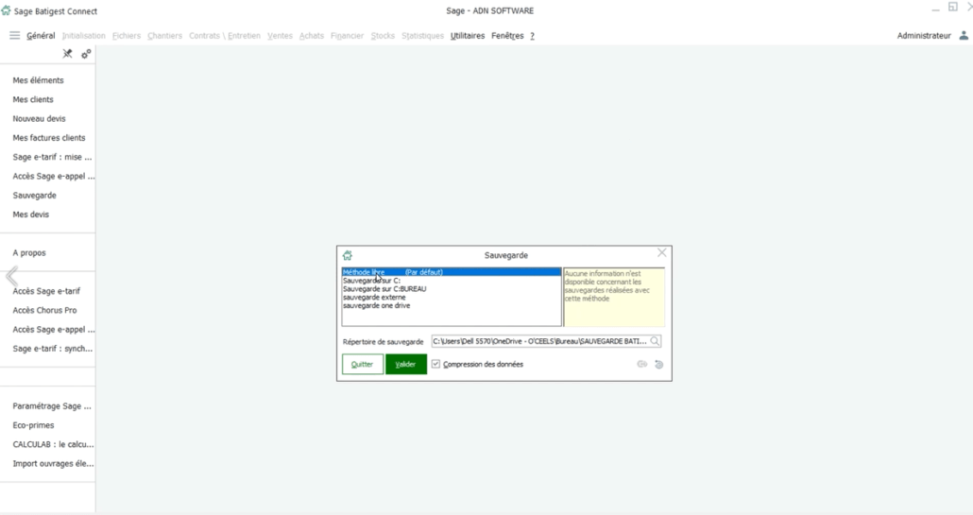Open Accès Sage e-tarif shortcut
The width and height of the screenshot is (973, 515).
(x=46, y=291)
